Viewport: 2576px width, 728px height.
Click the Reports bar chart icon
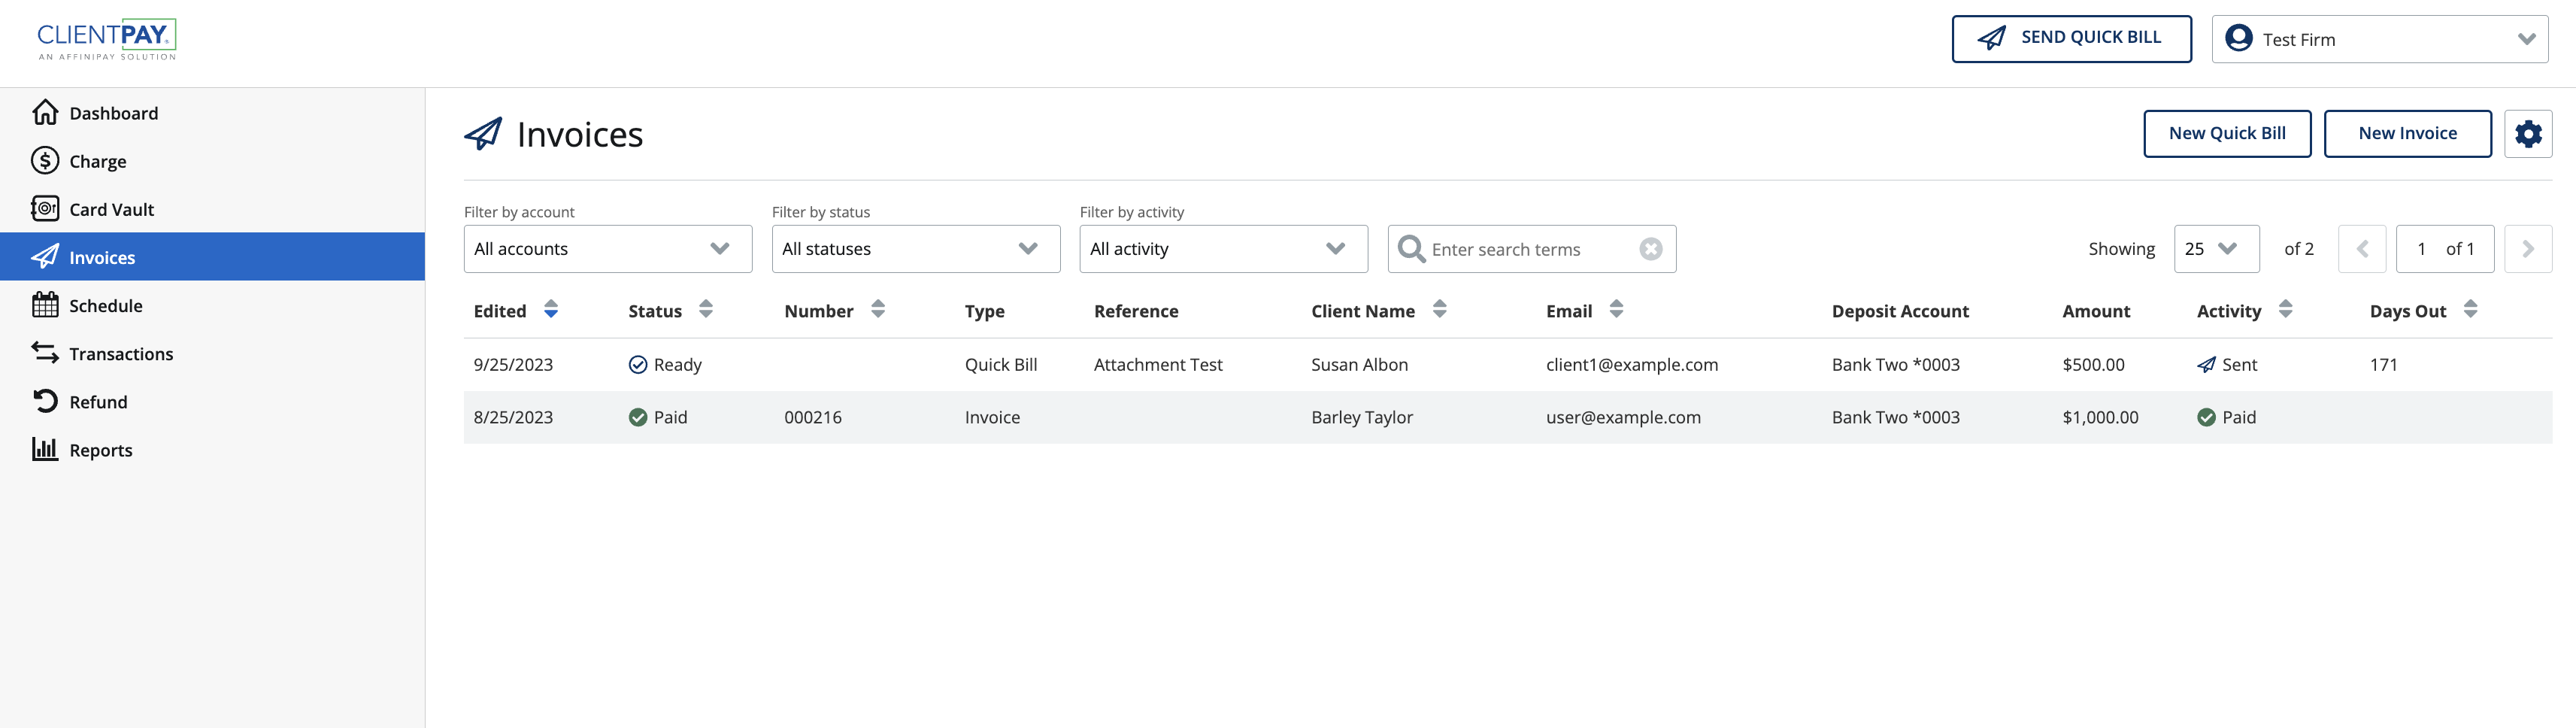45,449
